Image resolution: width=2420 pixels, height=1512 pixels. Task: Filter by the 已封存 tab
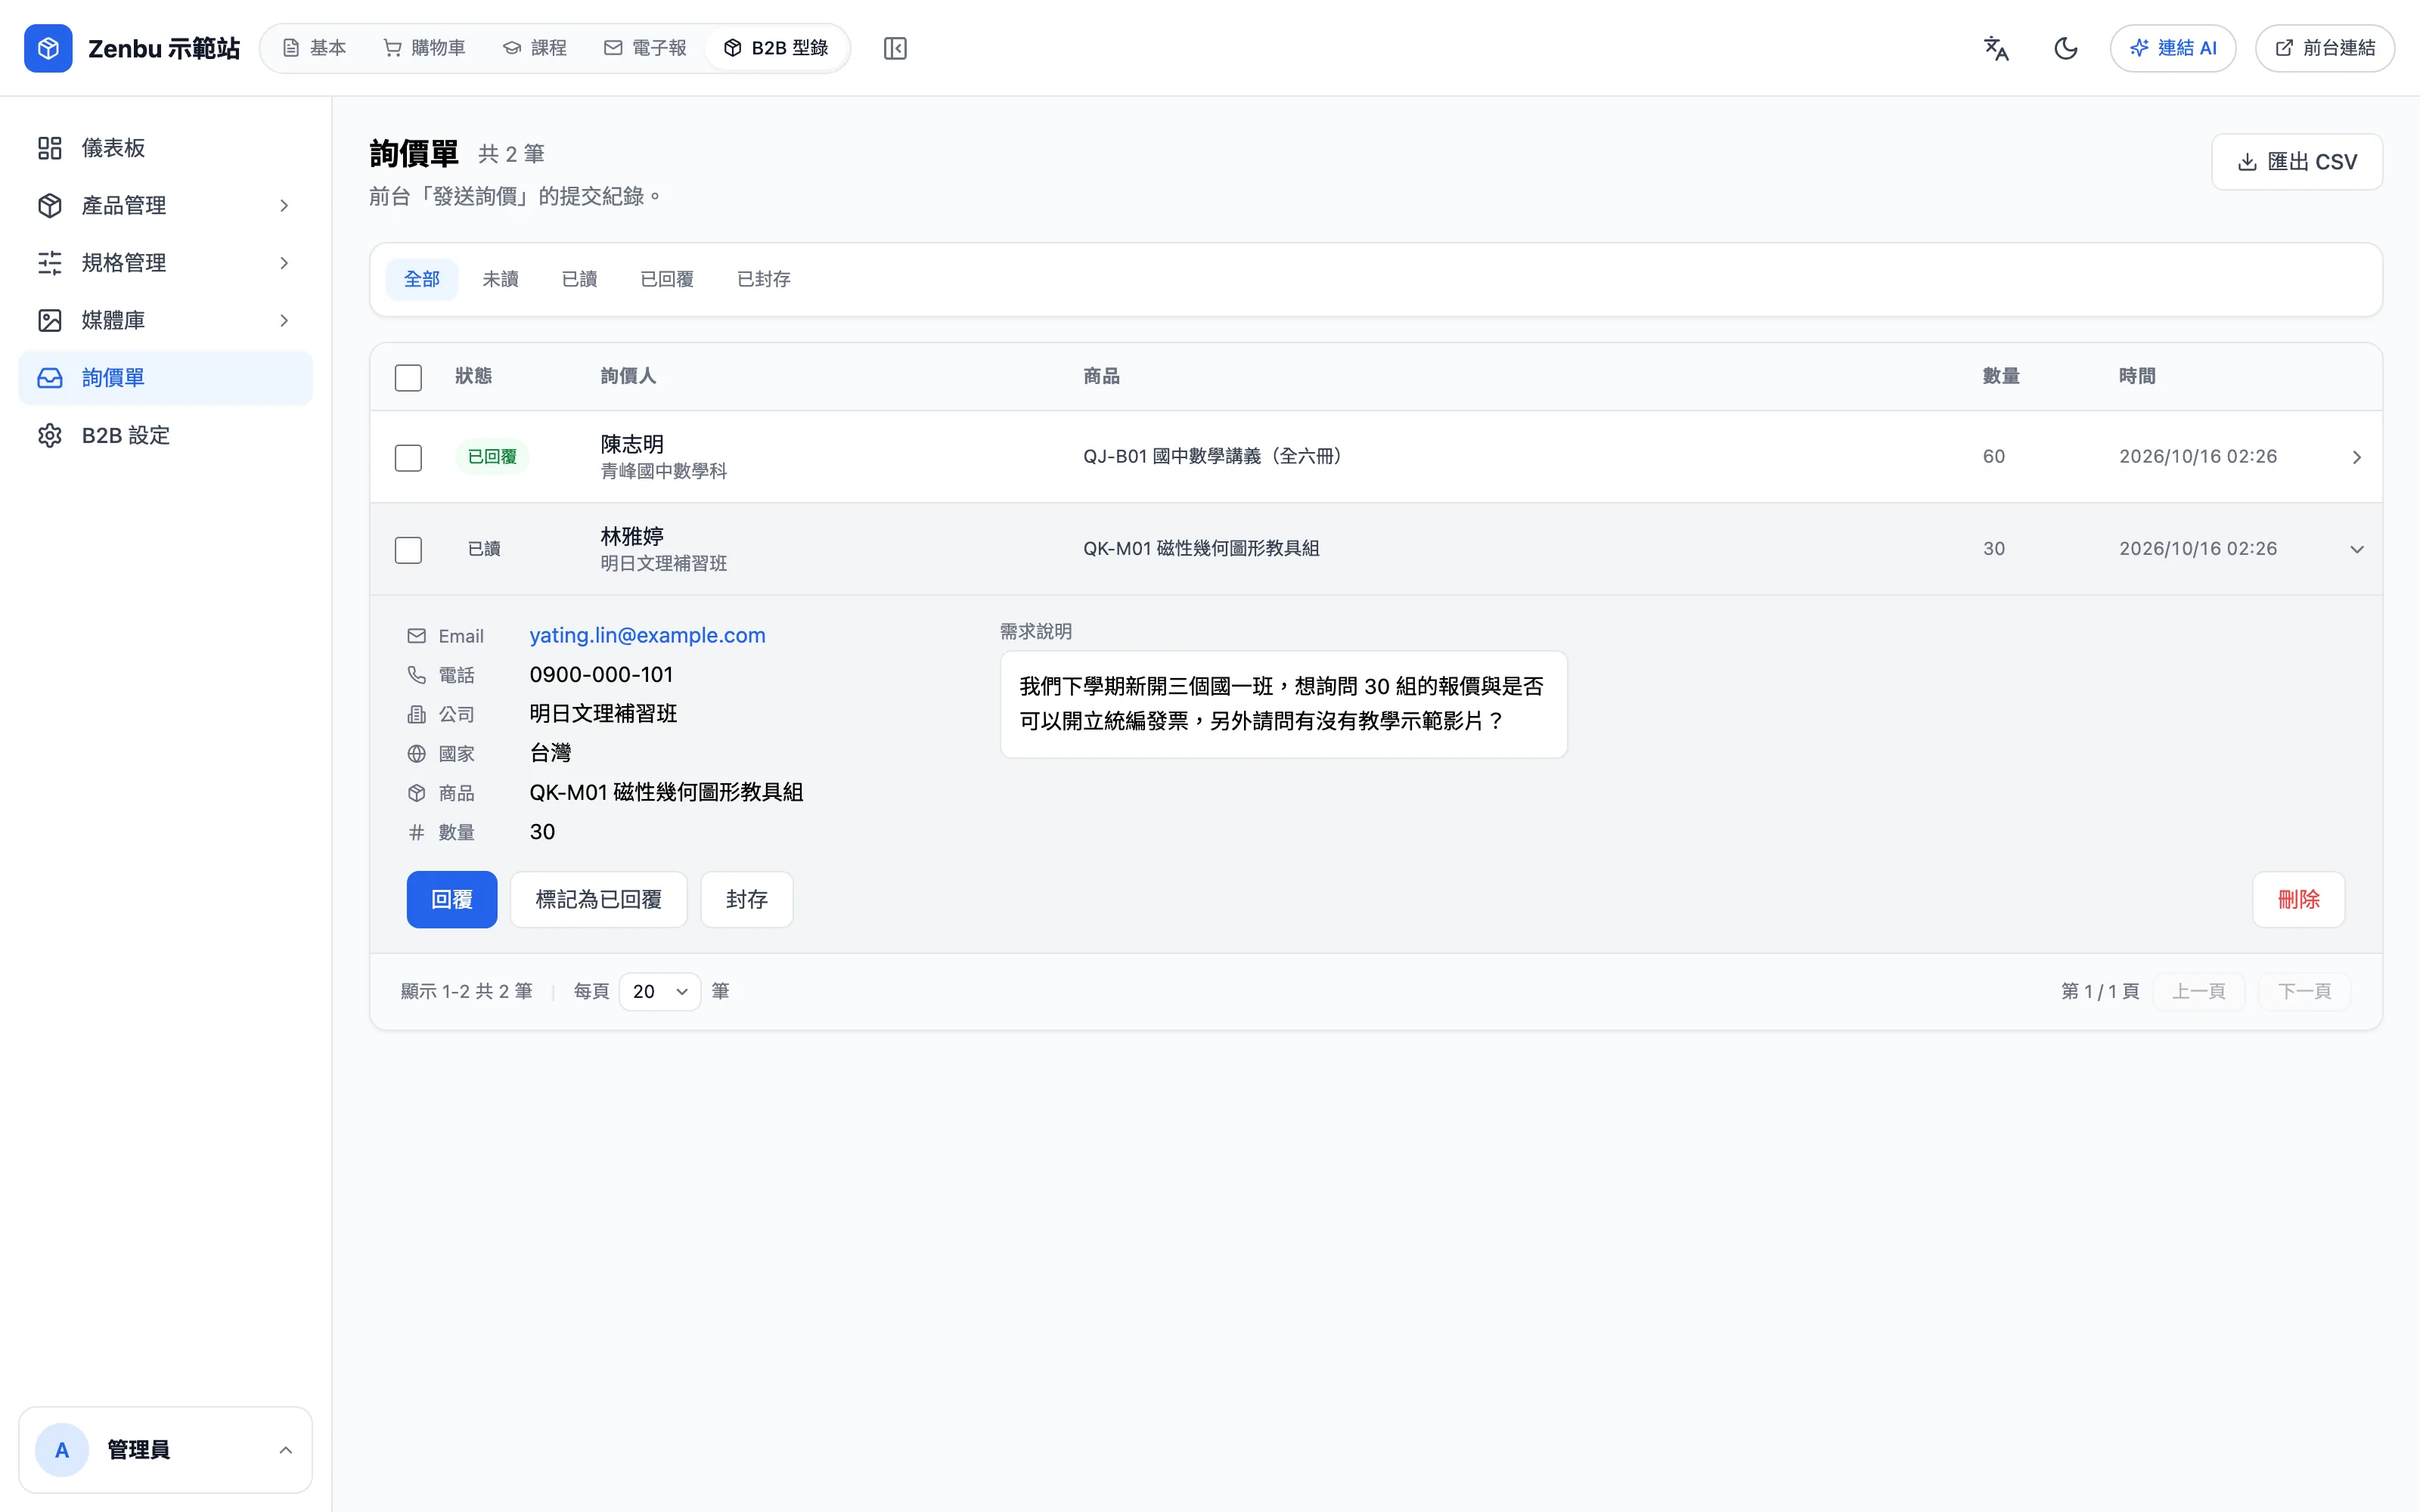tap(764, 279)
